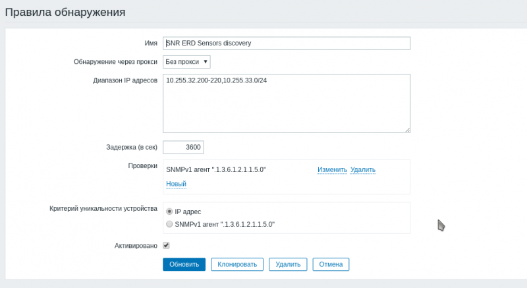Click the Имя name input field
Image resolution: width=527 pixels, height=288 pixels.
pyautogui.click(x=287, y=43)
